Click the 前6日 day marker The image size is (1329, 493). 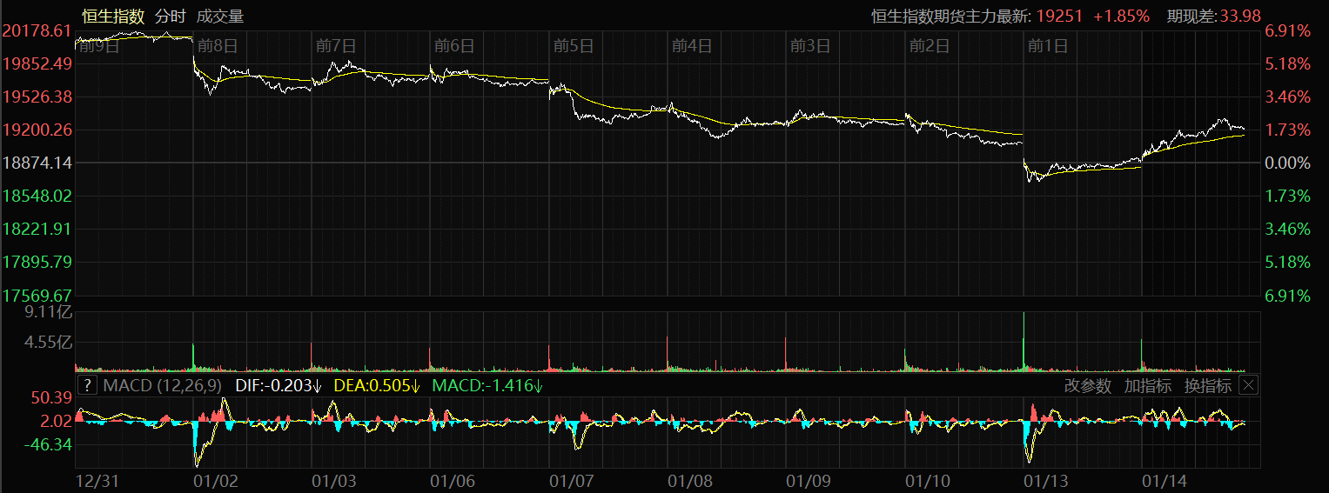454,46
